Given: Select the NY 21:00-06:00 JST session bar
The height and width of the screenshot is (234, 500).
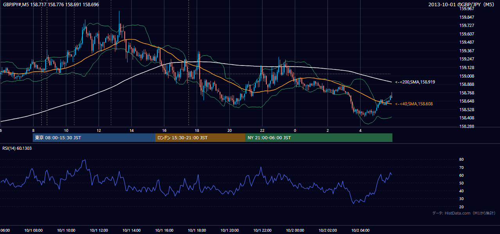Looking at the screenshot, I should (319, 138).
